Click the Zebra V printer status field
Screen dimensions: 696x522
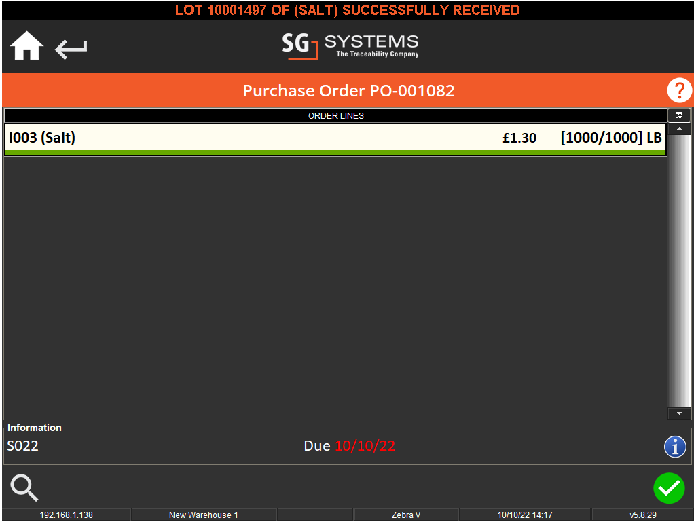[x=406, y=515]
